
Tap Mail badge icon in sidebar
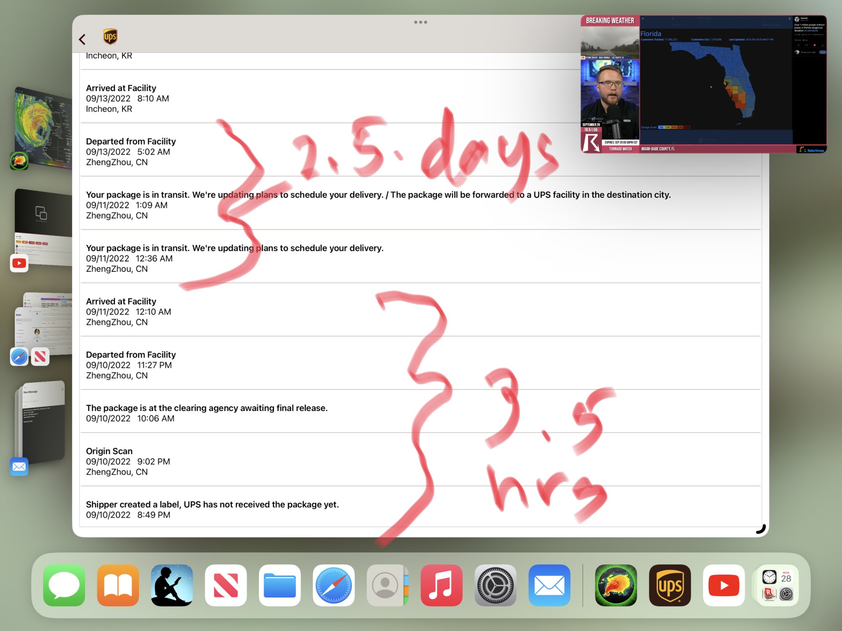(19, 467)
